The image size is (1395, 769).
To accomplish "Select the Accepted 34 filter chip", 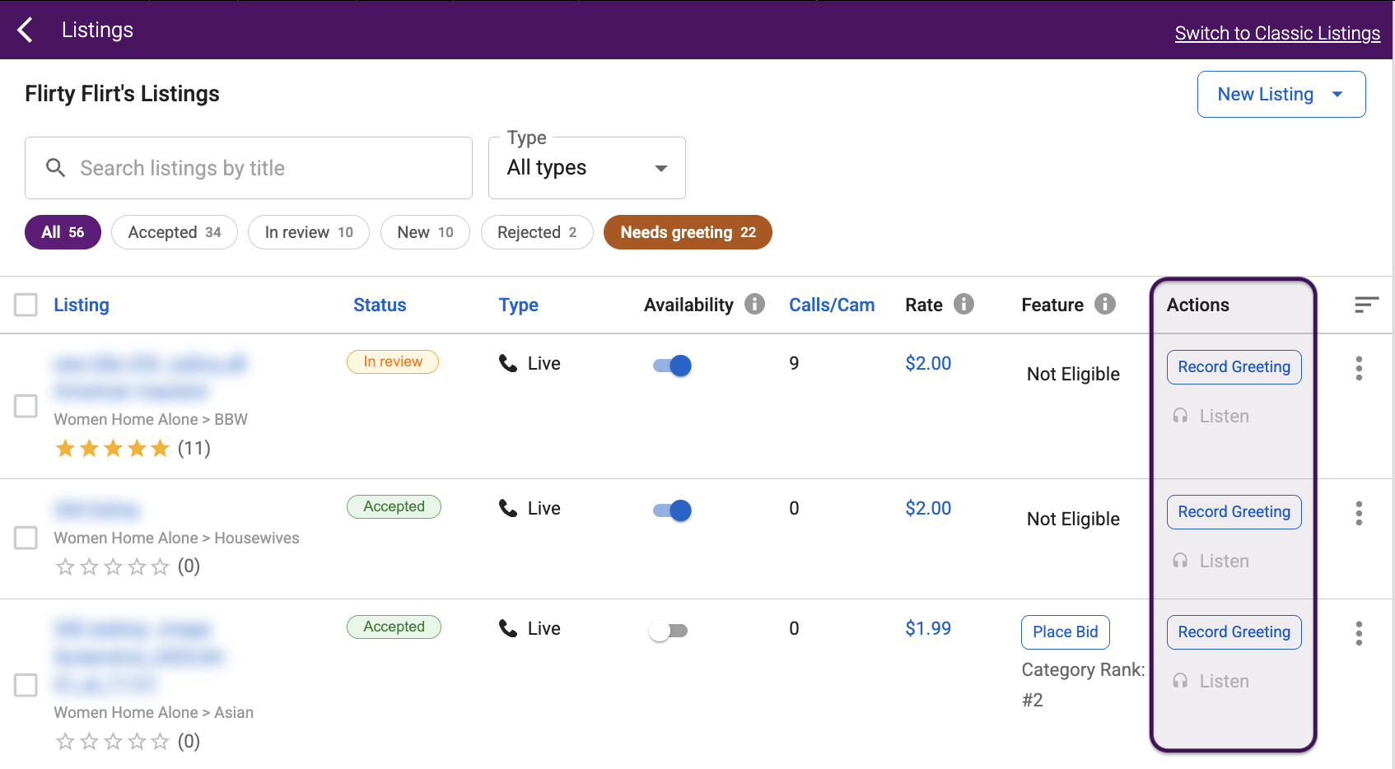I will tap(175, 232).
